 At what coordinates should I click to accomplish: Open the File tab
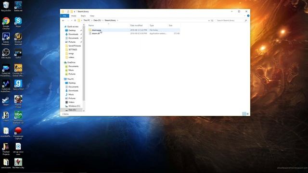pos(64,16)
